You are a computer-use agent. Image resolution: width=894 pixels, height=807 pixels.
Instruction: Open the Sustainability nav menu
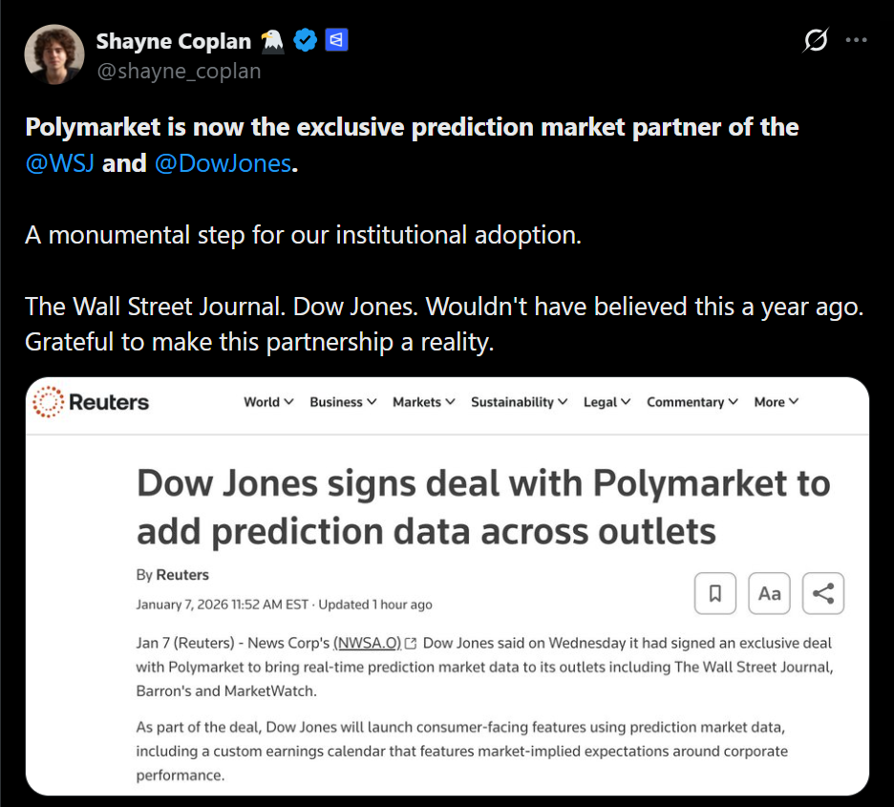519,402
